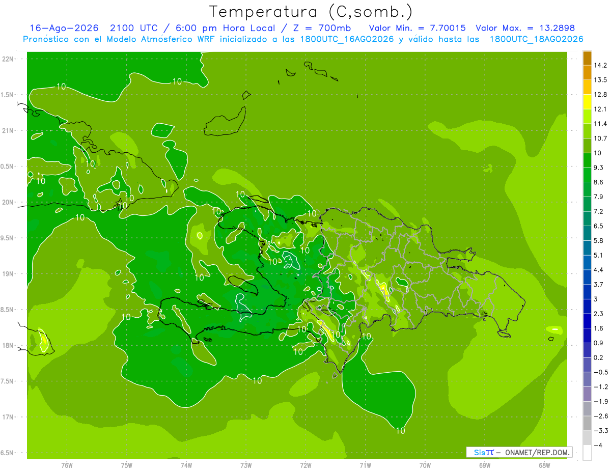Screen dimensions: 611x472
Task: Click the '-3.3' colorbar label
Action: [x=601, y=431]
